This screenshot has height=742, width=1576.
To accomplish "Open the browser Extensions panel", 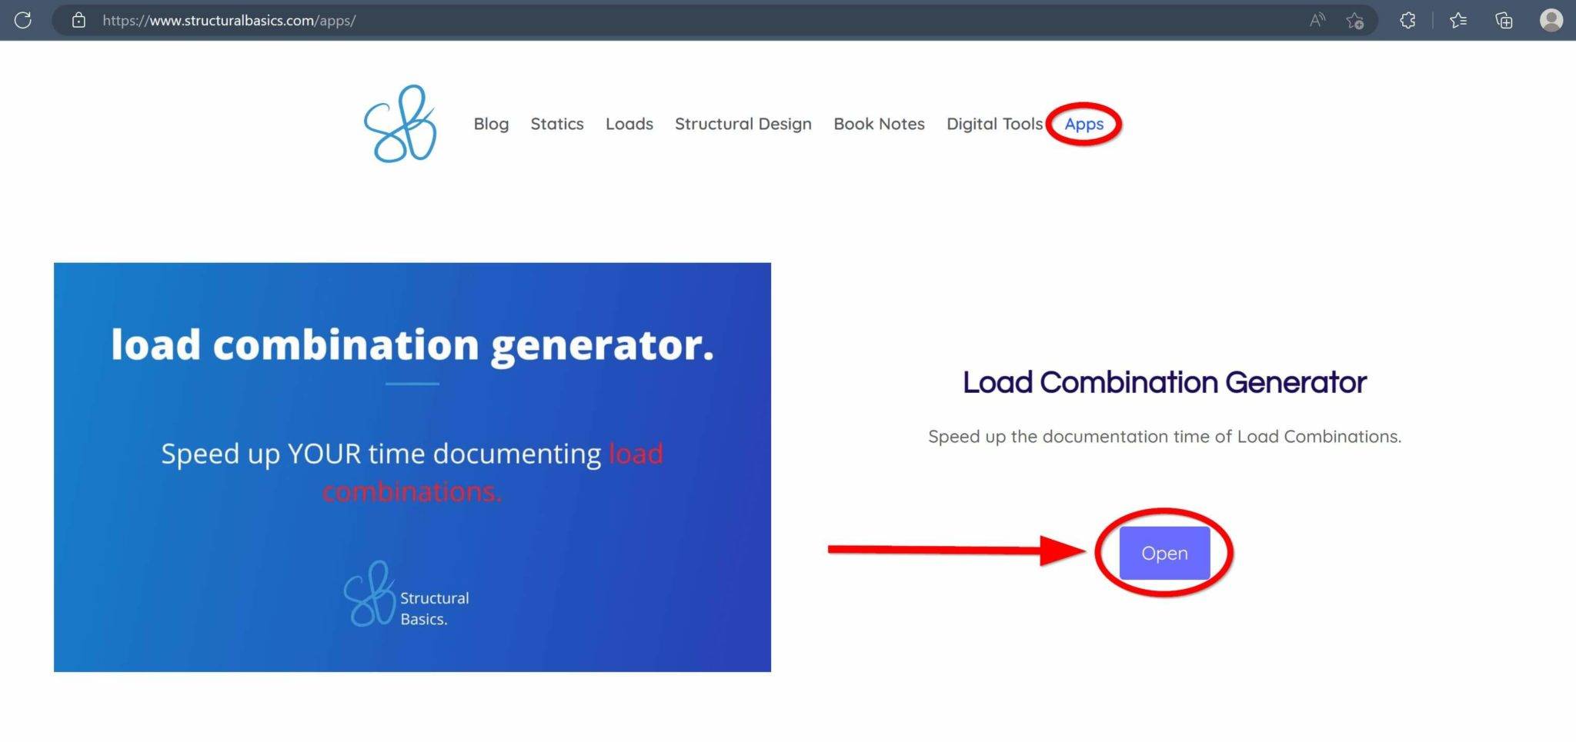I will [1408, 20].
